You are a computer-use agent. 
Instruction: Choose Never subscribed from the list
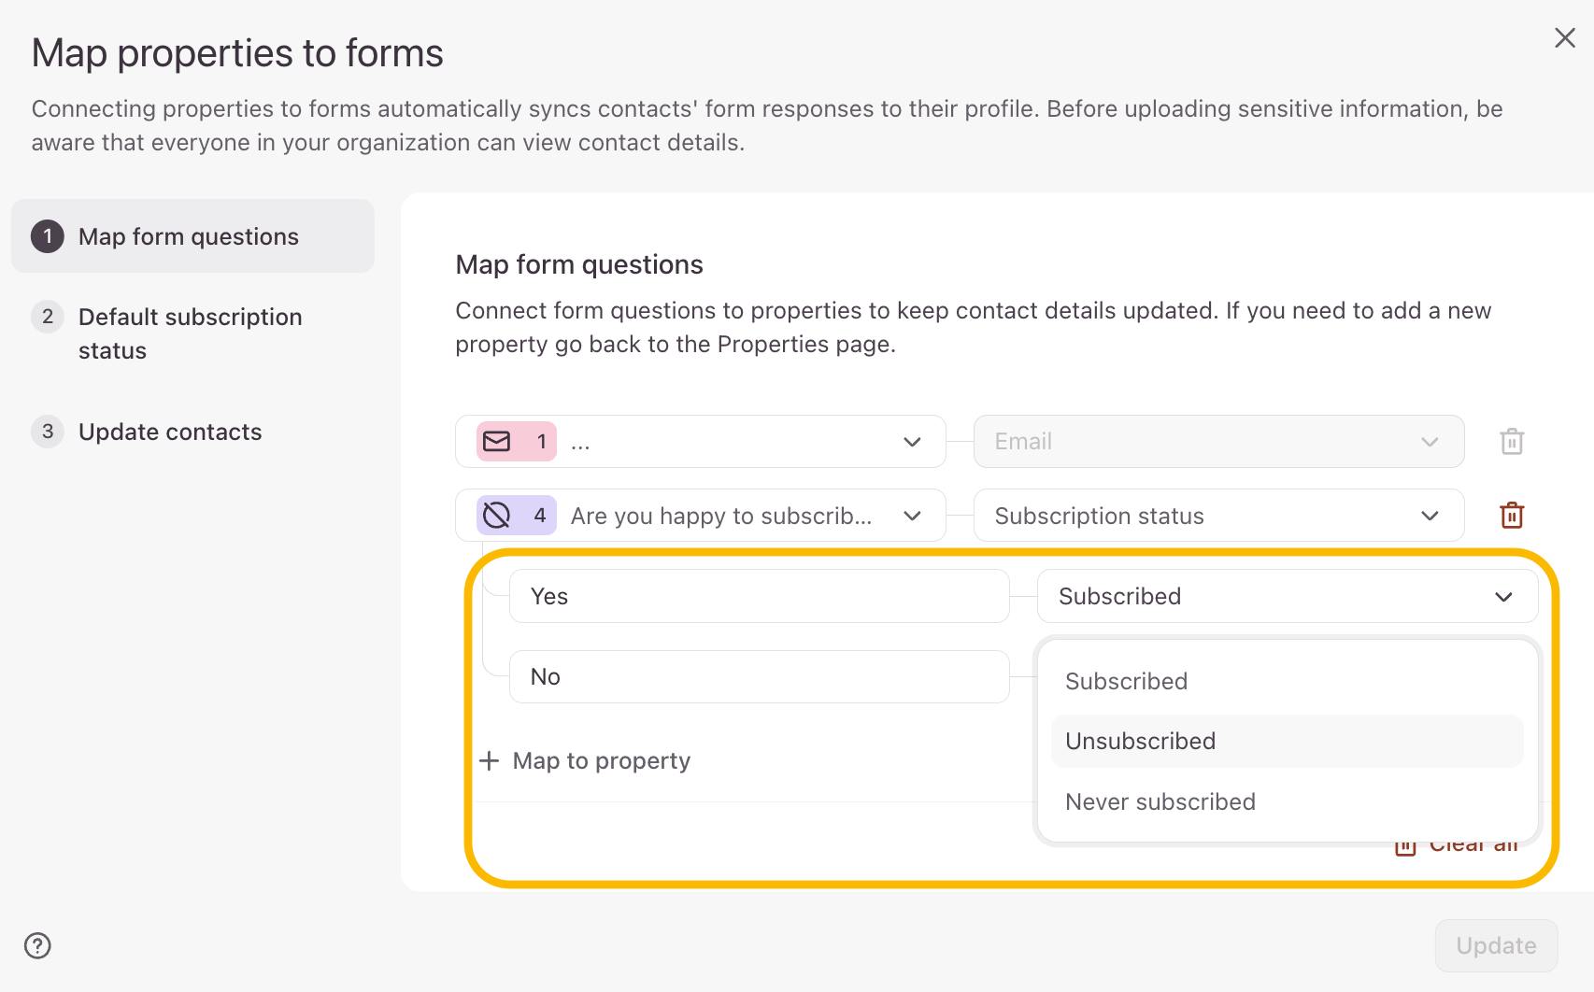(1160, 801)
